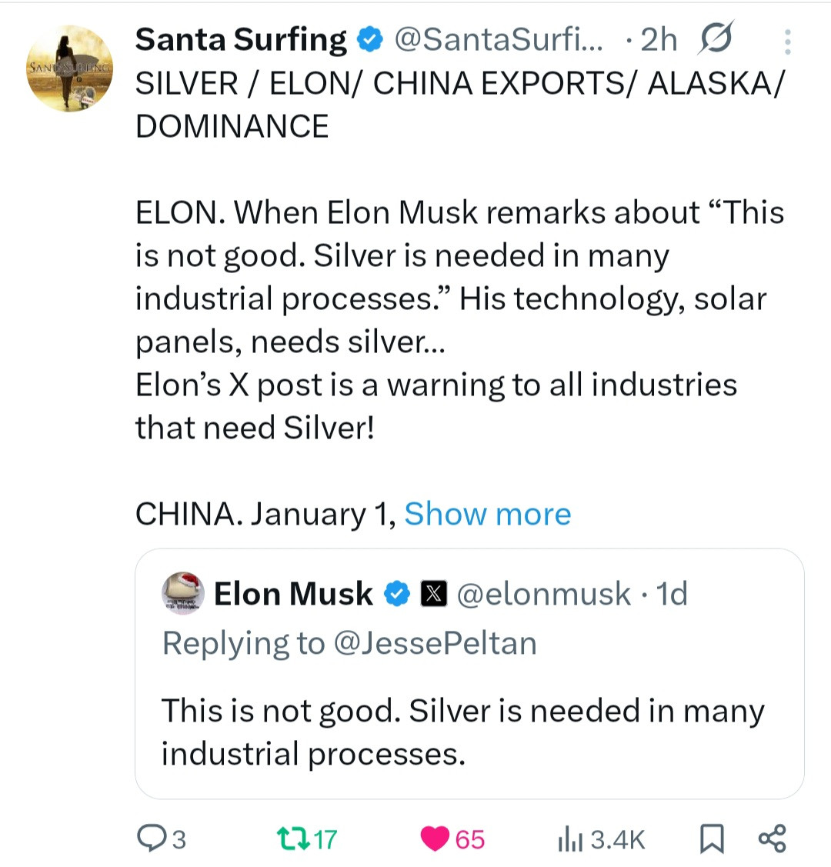Unlike the post via the pink heart
The height and width of the screenshot is (867, 831).
point(435,838)
